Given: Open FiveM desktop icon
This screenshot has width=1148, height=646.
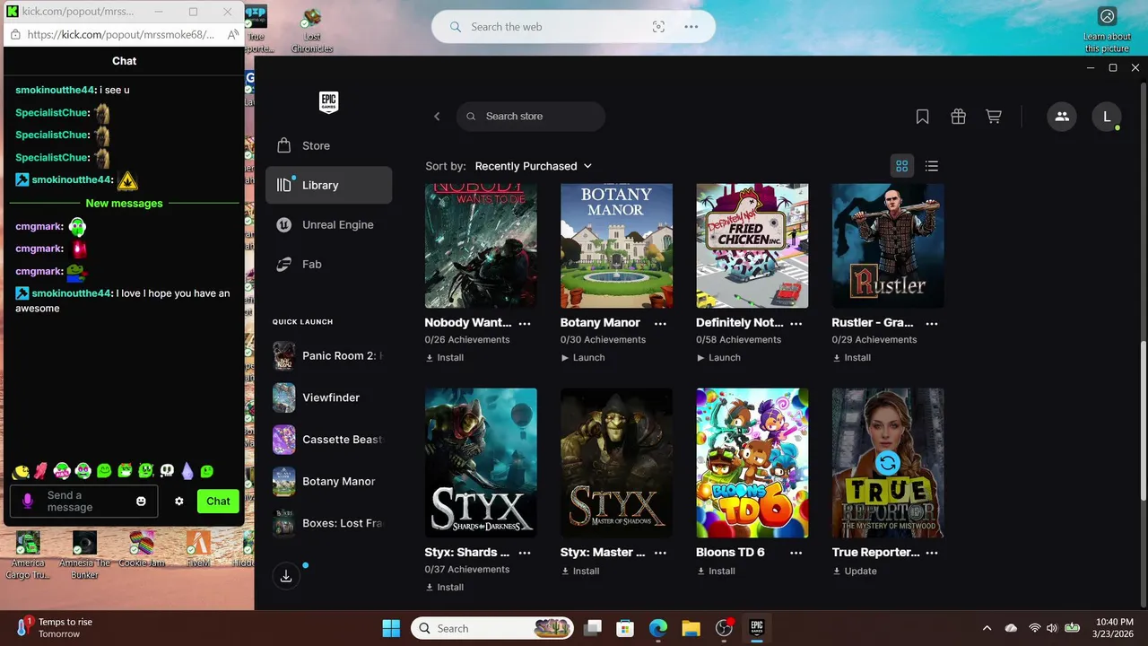Looking at the screenshot, I should tap(198, 549).
